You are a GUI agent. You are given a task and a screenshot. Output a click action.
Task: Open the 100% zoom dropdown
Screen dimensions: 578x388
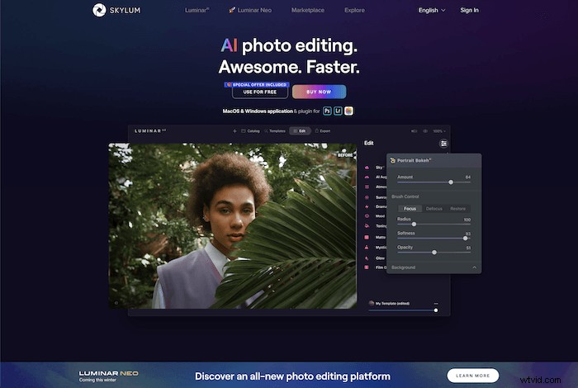[439, 130]
